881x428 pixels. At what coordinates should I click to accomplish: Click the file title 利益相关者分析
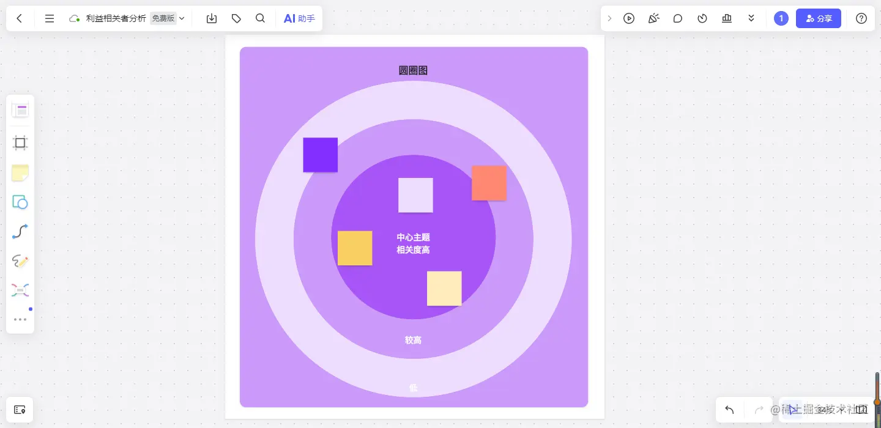(116, 18)
